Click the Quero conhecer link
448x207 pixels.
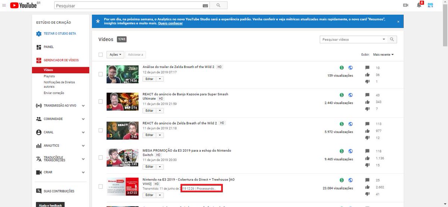click(x=170, y=24)
